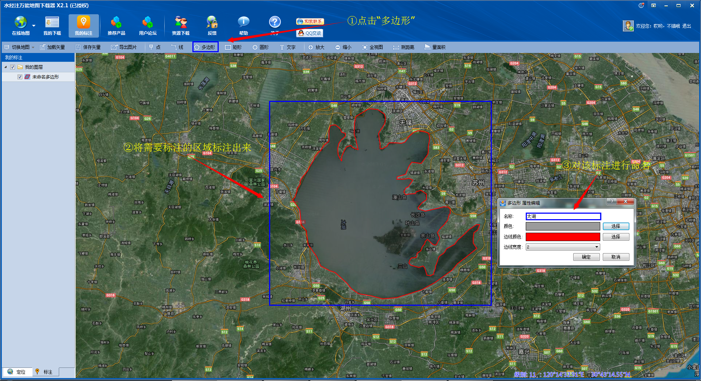Click the QQ交谈 chat button
The image size is (701, 381).
(x=310, y=33)
